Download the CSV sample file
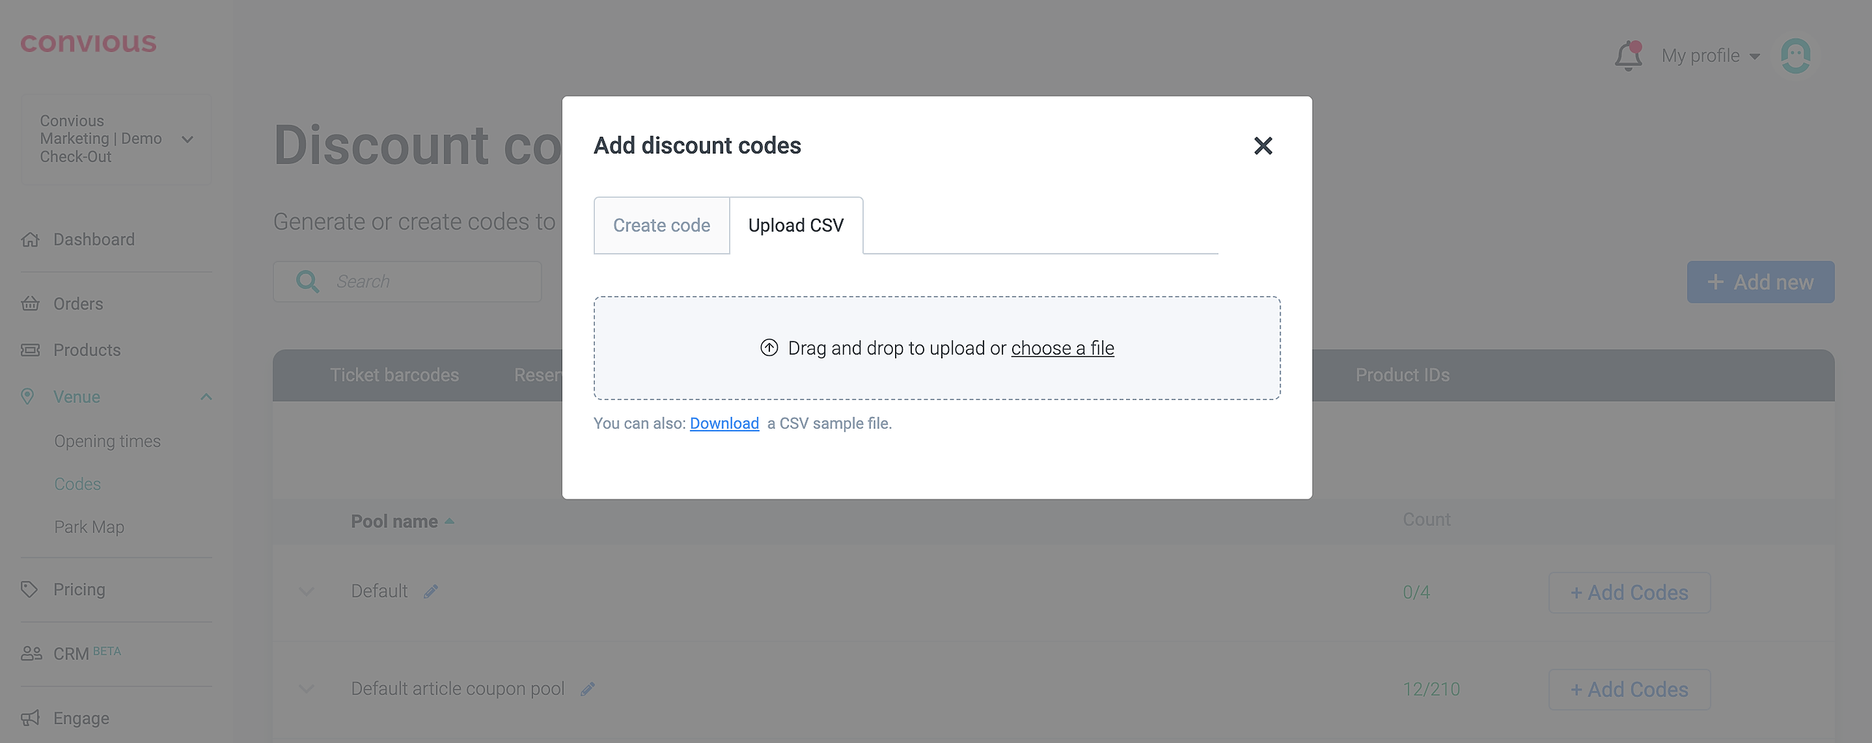1872x743 pixels. tap(724, 423)
